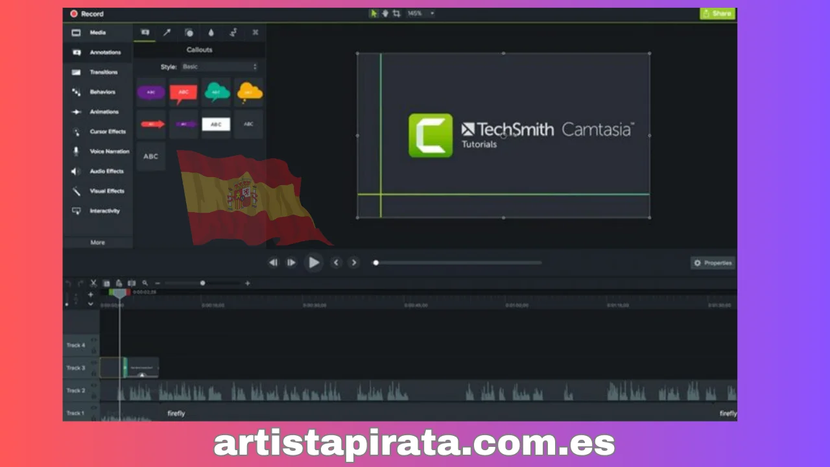The height and width of the screenshot is (467, 830).
Task: Click the Split clip icon
Action: (x=132, y=283)
